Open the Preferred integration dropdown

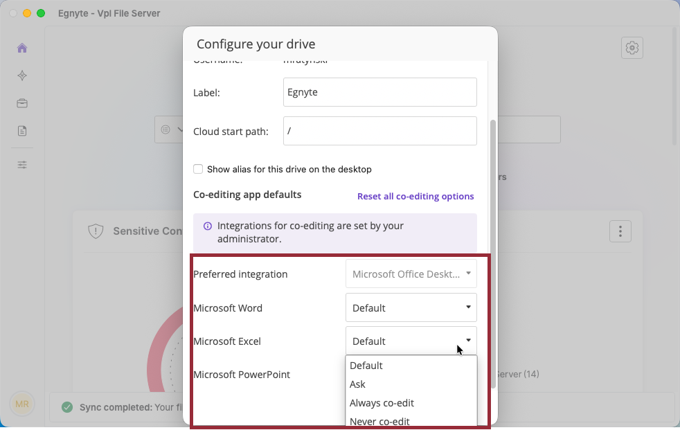411,274
